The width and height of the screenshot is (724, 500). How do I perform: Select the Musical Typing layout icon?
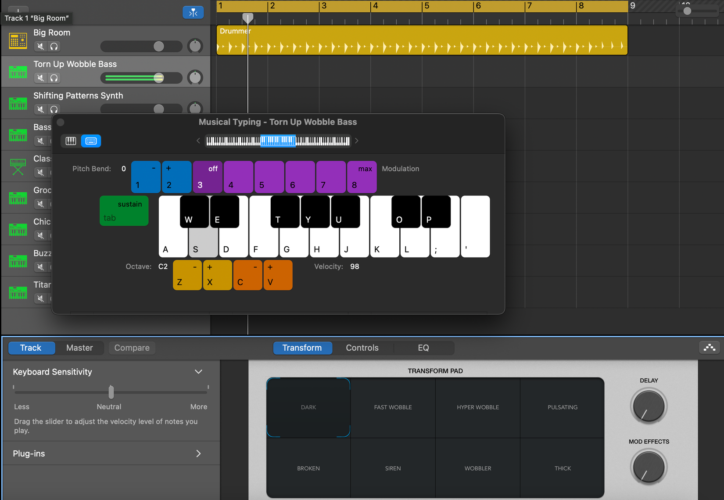(91, 141)
